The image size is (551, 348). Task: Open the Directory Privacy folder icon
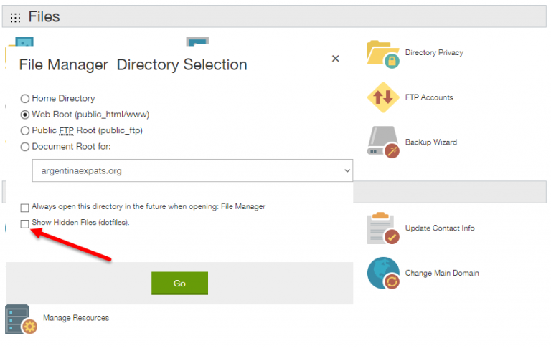383,54
